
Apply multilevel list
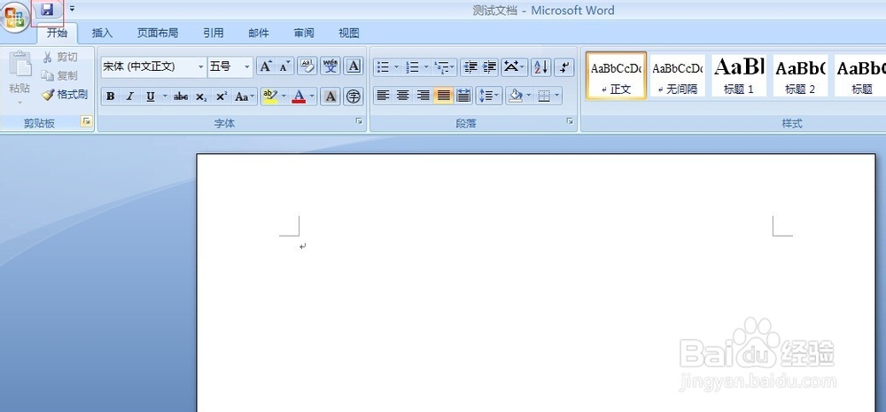pos(442,68)
